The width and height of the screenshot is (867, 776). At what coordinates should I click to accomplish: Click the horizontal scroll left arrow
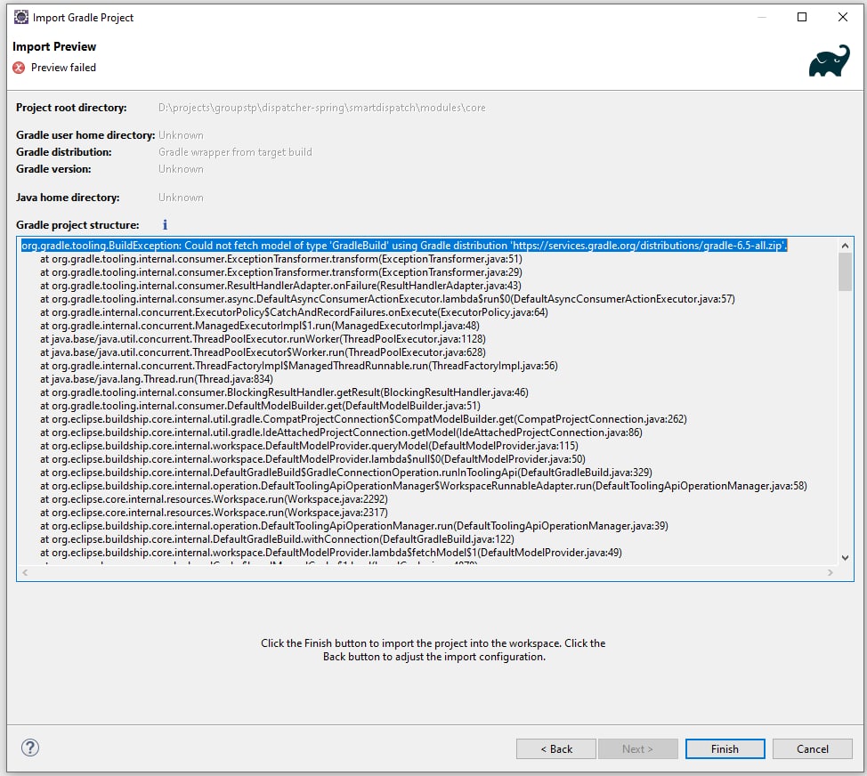(x=24, y=572)
